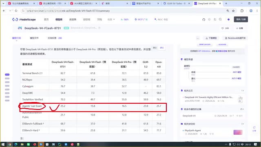The image size is (261, 147).
Task: Expand related spaces section arrow showing 3
Action: point(243,124)
